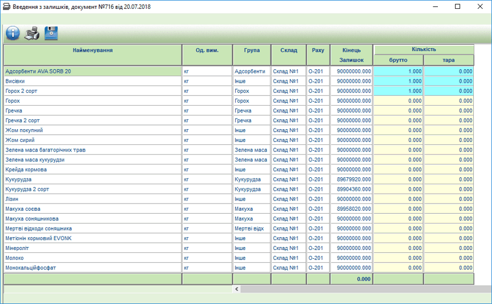Viewport: 492px width, 304px height.
Task: Click the тара sub-column header
Action: click(x=448, y=60)
